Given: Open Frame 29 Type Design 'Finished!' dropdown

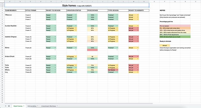Looking at the screenshot, I should (117, 72).
